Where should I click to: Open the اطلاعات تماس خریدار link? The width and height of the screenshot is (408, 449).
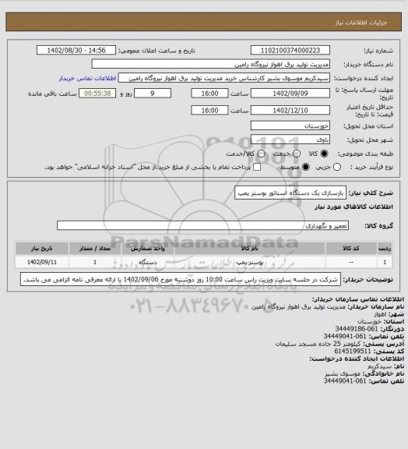point(87,78)
